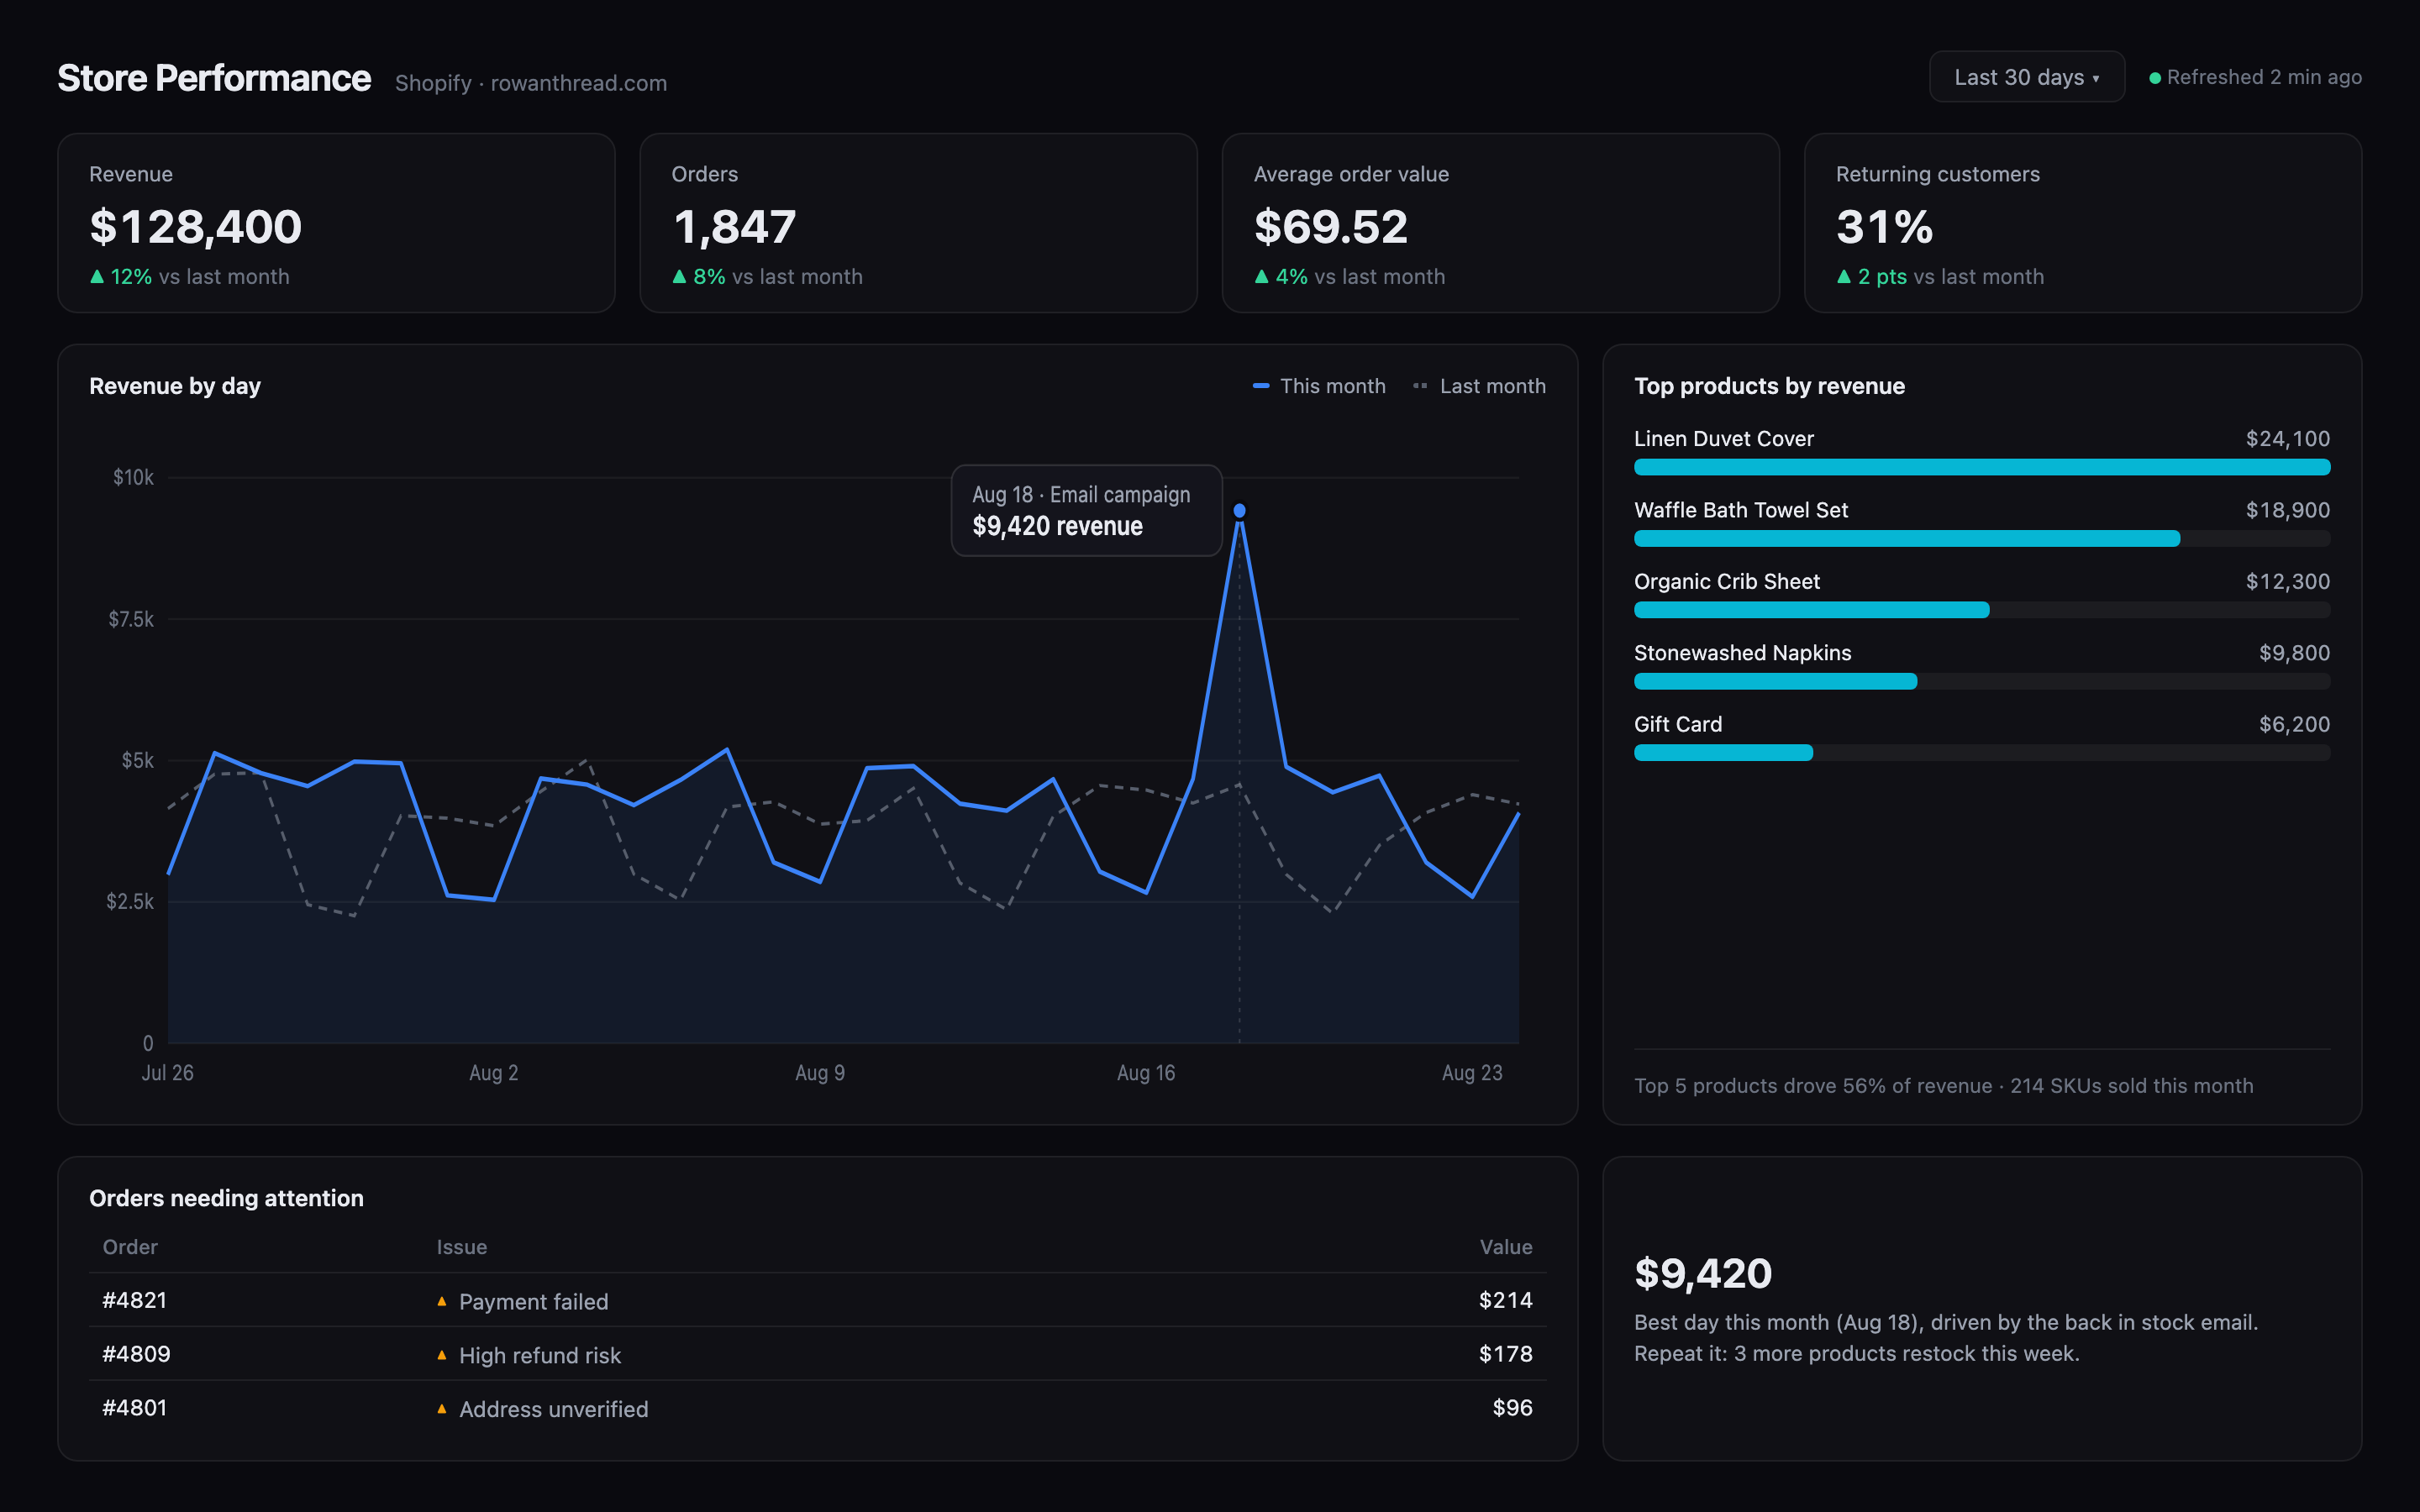Click the blue This month legend marker
Viewport: 2420px width, 1512px height.
pyautogui.click(x=1261, y=386)
